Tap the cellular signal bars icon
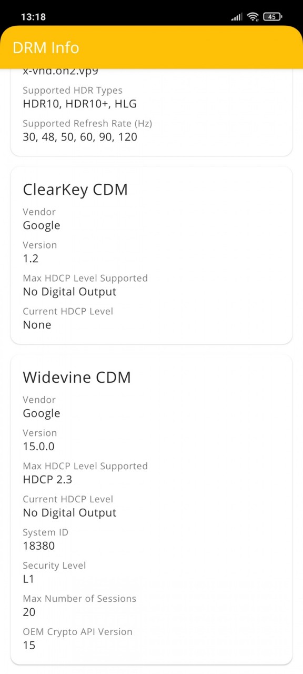Viewport: 303px width, 674px height. [x=237, y=17]
